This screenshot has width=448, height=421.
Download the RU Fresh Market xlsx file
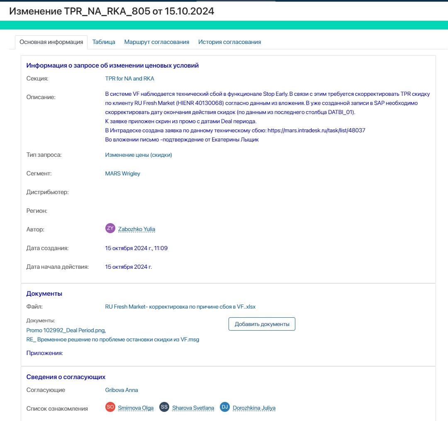(180, 307)
